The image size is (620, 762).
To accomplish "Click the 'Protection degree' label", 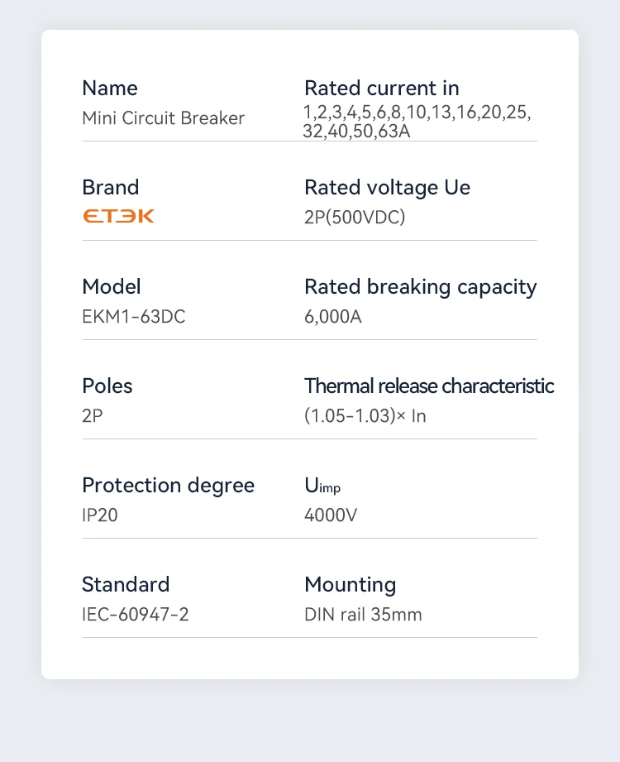I will click(x=168, y=486).
